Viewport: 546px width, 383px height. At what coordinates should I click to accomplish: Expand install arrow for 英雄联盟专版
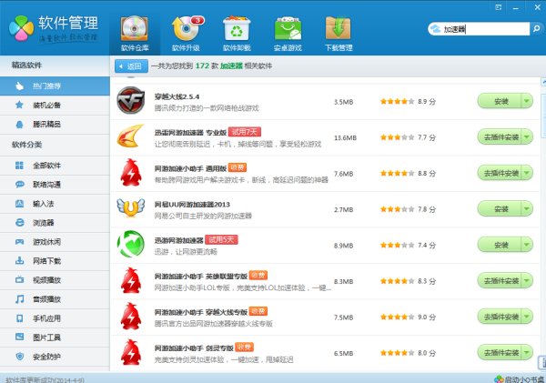(x=527, y=280)
